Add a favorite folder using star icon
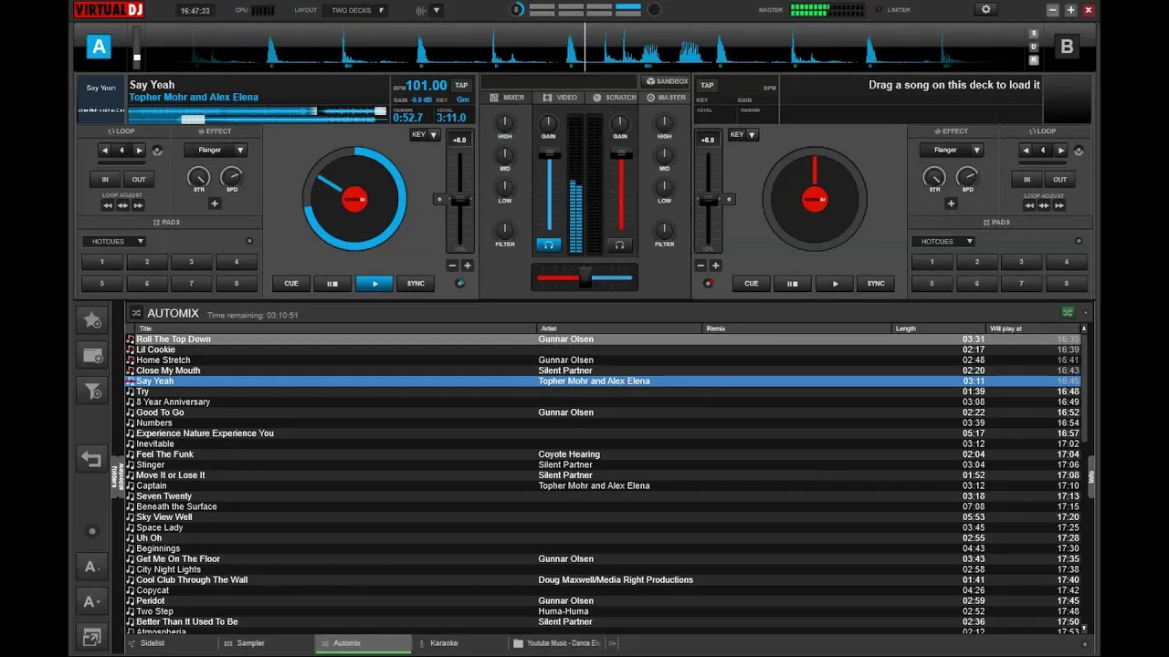Image resolution: width=1169 pixels, height=657 pixels. click(x=92, y=320)
